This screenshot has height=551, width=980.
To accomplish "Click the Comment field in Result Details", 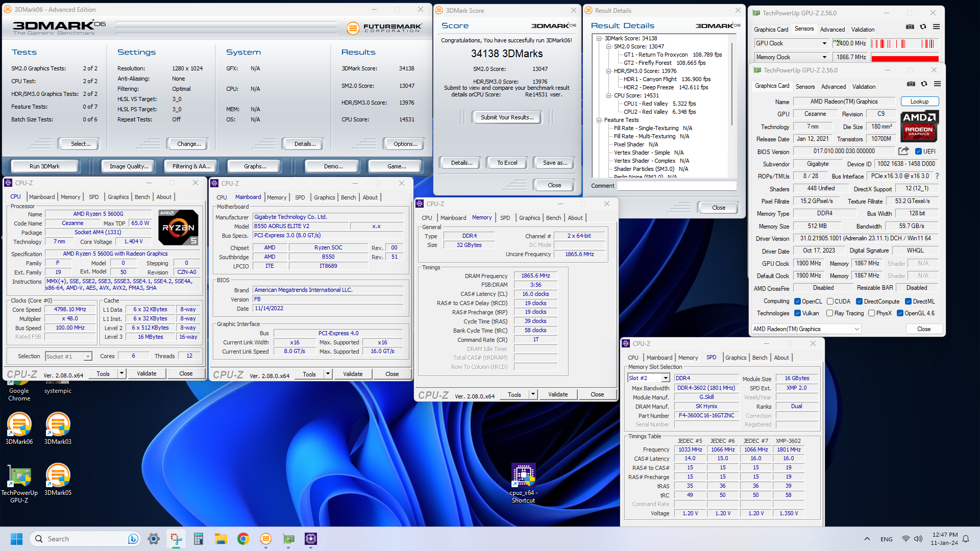I will click(677, 186).
